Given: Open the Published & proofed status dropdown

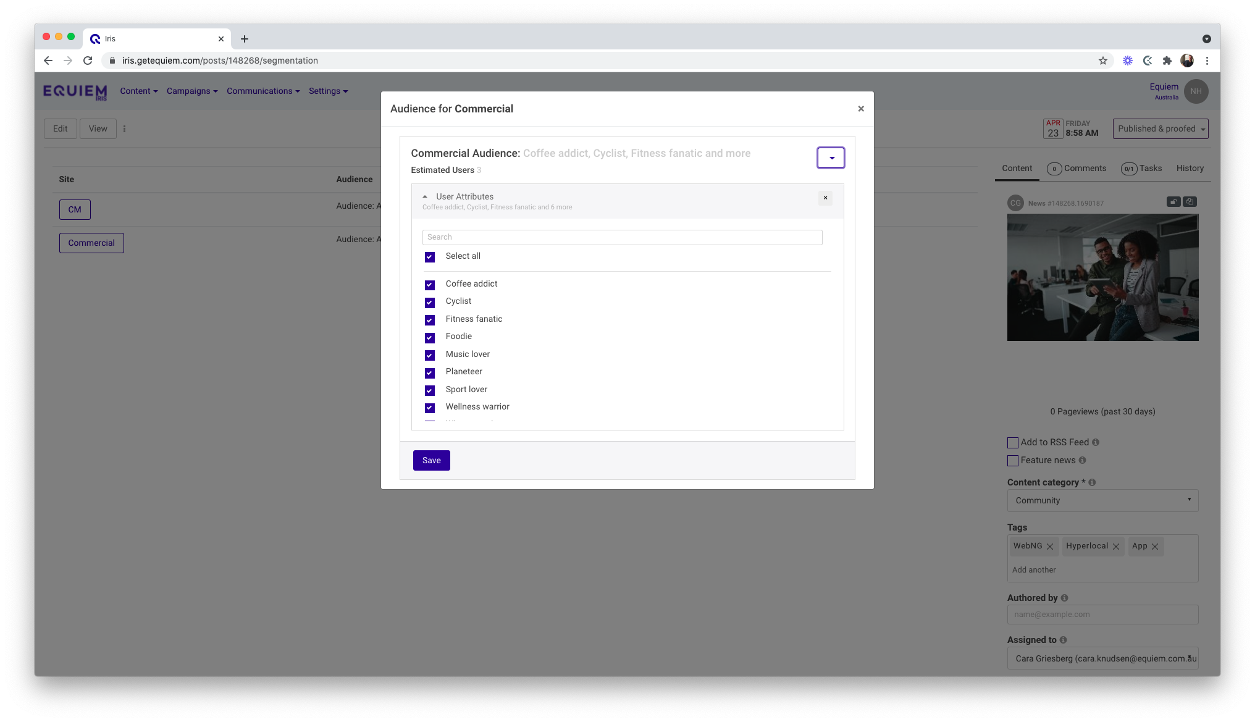Looking at the screenshot, I should pyautogui.click(x=1160, y=128).
